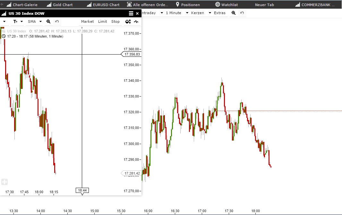Activate the zoom magnifier in DOW chart

click(x=48, y=21)
